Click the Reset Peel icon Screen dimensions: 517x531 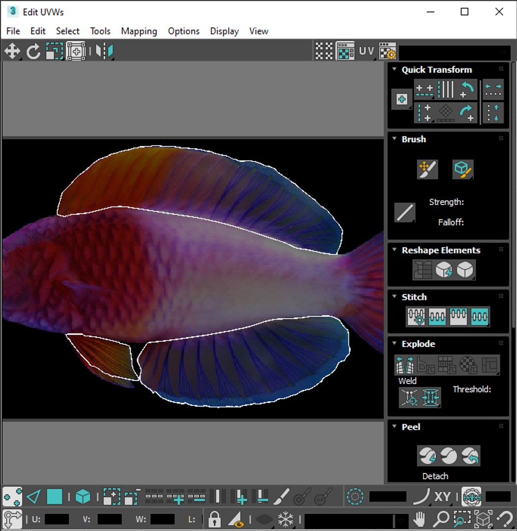click(470, 456)
